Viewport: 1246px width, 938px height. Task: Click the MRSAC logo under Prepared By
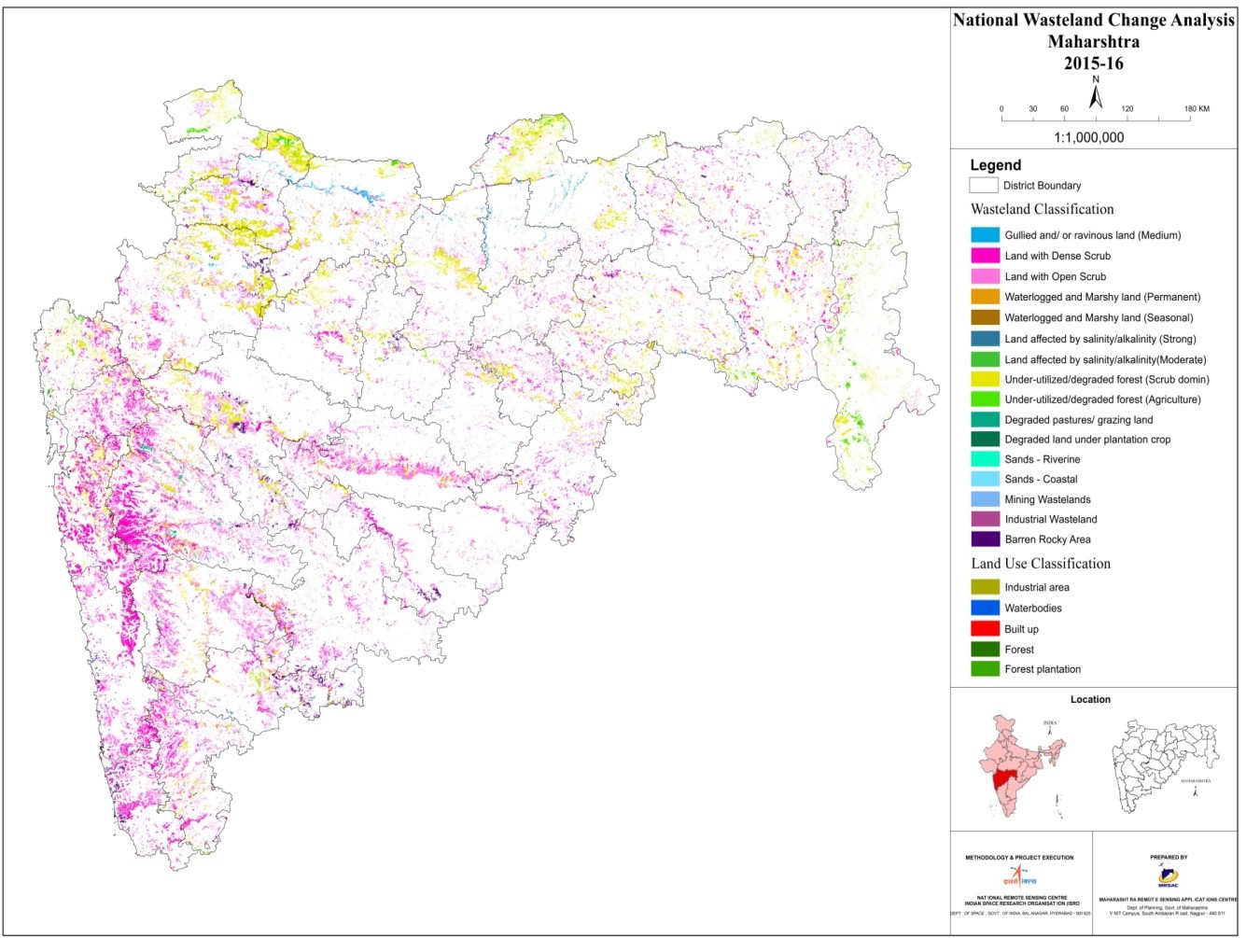(x=1169, y=875)
